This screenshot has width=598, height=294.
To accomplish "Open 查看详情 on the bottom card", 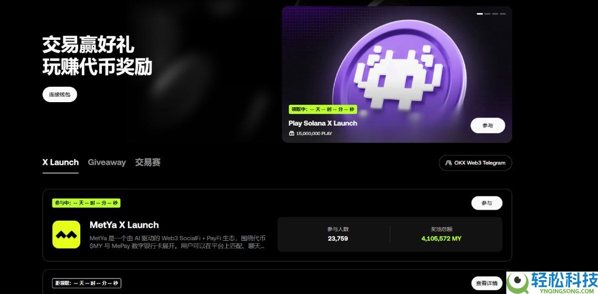I will (487, 283).
